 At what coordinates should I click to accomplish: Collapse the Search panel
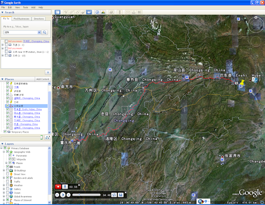coord(2,12)
